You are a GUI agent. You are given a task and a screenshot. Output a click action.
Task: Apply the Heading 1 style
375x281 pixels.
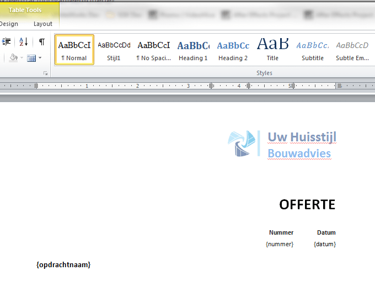pyautogui.click(x=193, y=50)
